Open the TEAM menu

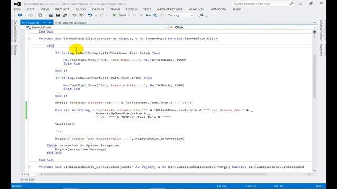coord(115,9)
